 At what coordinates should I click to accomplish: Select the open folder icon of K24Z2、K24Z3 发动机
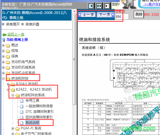(13, 90)
